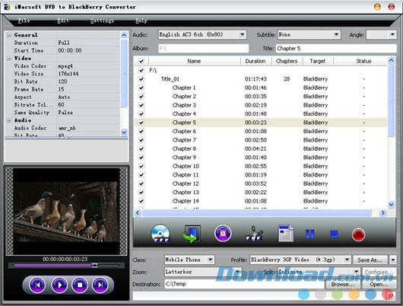403x306 pixels.
Task: Open the Help menu
Action: [x=141, y=21]
